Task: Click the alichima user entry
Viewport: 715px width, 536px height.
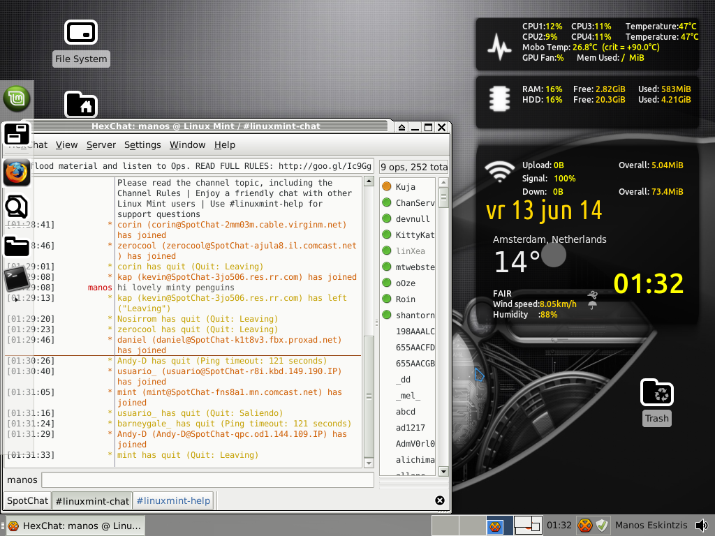Action: (415, 459)
